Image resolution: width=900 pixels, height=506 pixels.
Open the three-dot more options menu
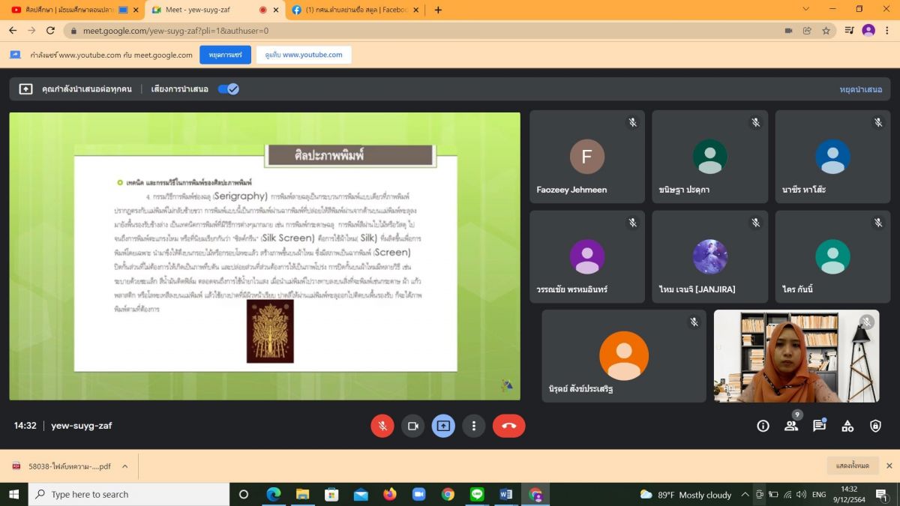(x=473, y=426)
